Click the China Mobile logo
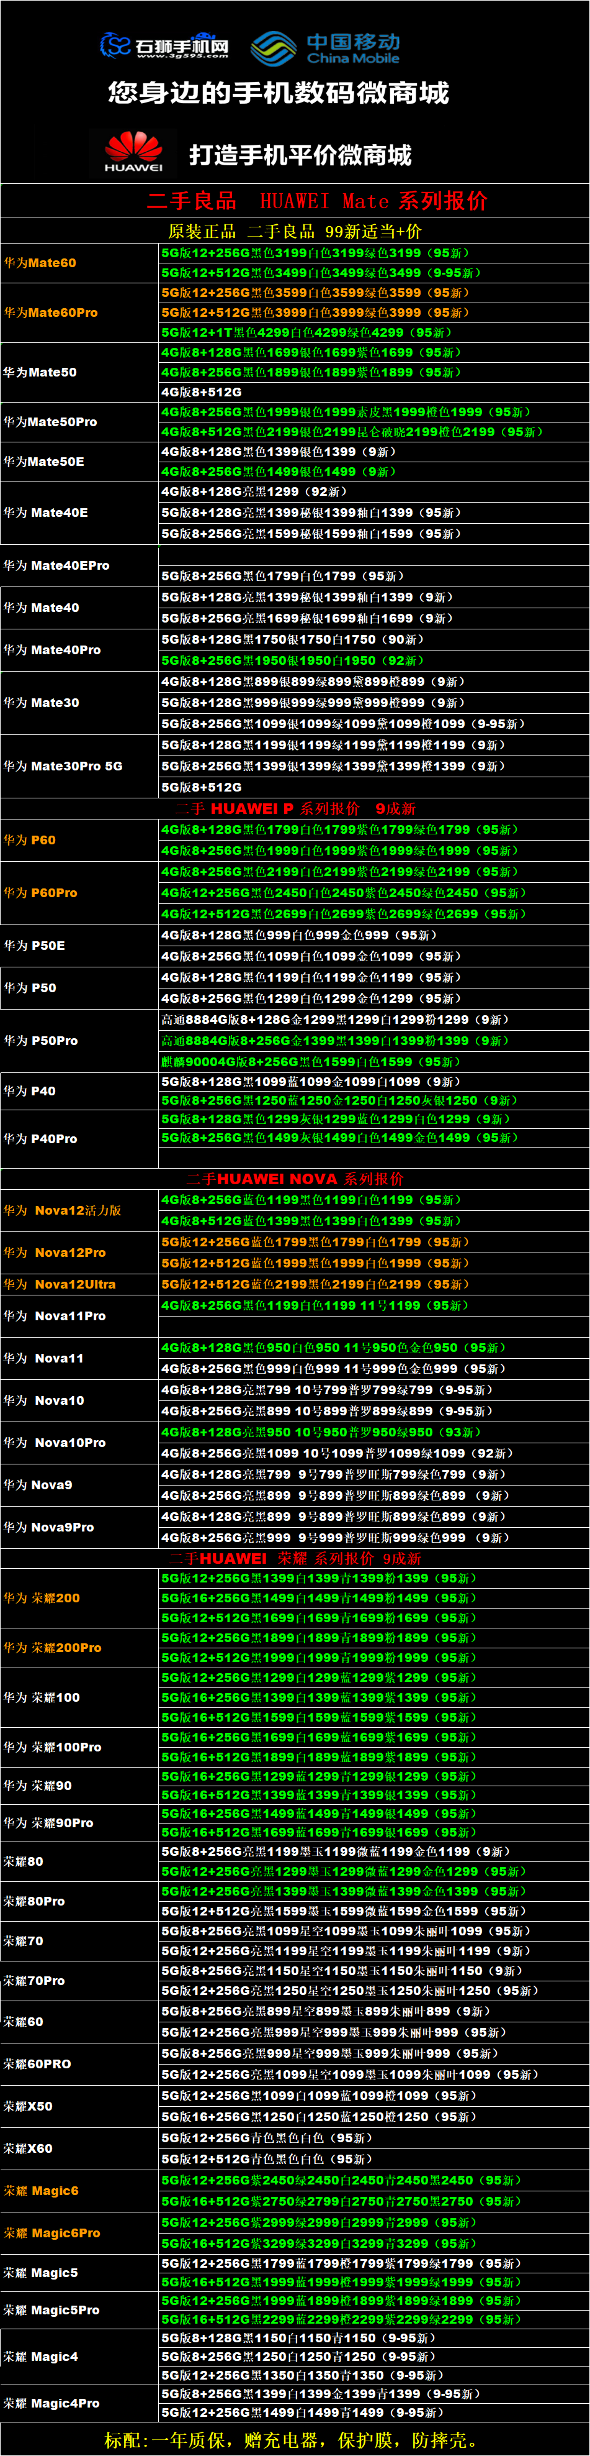Viewport: 590px width, 2456px height. pos(326,48)
